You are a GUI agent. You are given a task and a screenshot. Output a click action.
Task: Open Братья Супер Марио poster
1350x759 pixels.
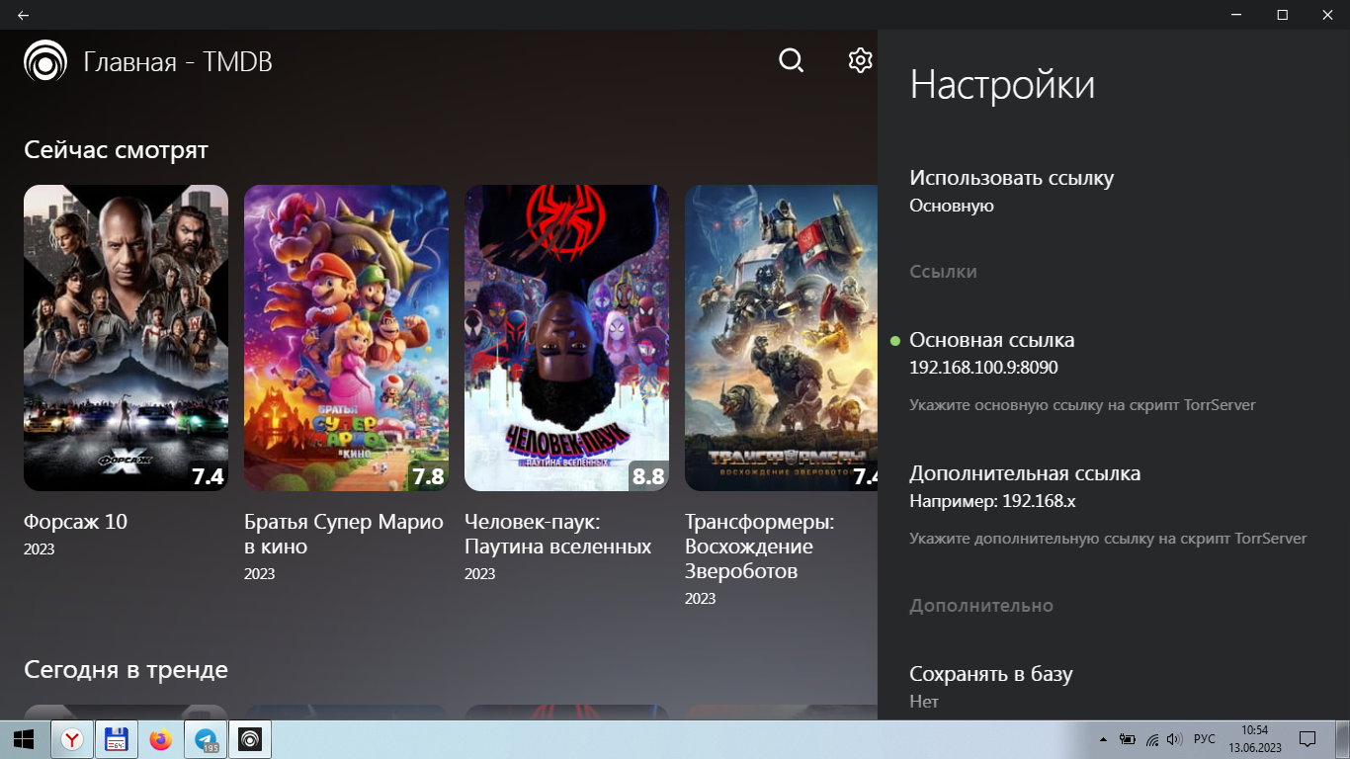click(346, 338)
